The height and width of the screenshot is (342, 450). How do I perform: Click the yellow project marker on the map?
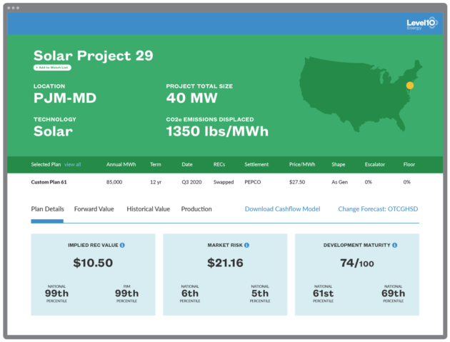point(410,85)
